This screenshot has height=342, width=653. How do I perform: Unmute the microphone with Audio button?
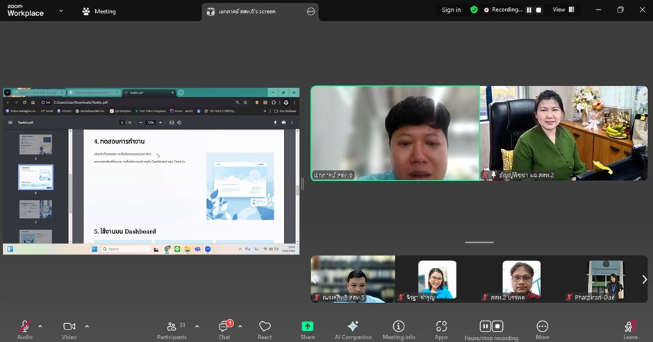(x=25, y=330)
